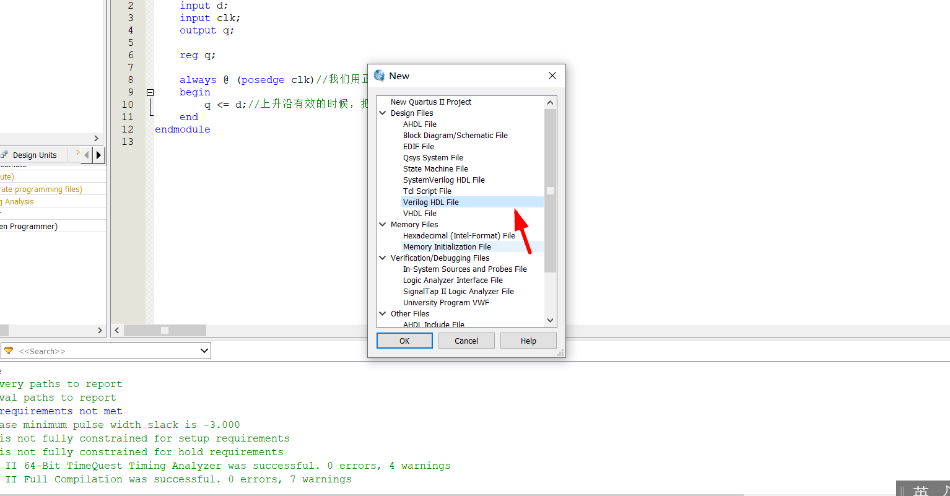
Task: Click the file type list scrollbar thumb
Action: point(550,190)
